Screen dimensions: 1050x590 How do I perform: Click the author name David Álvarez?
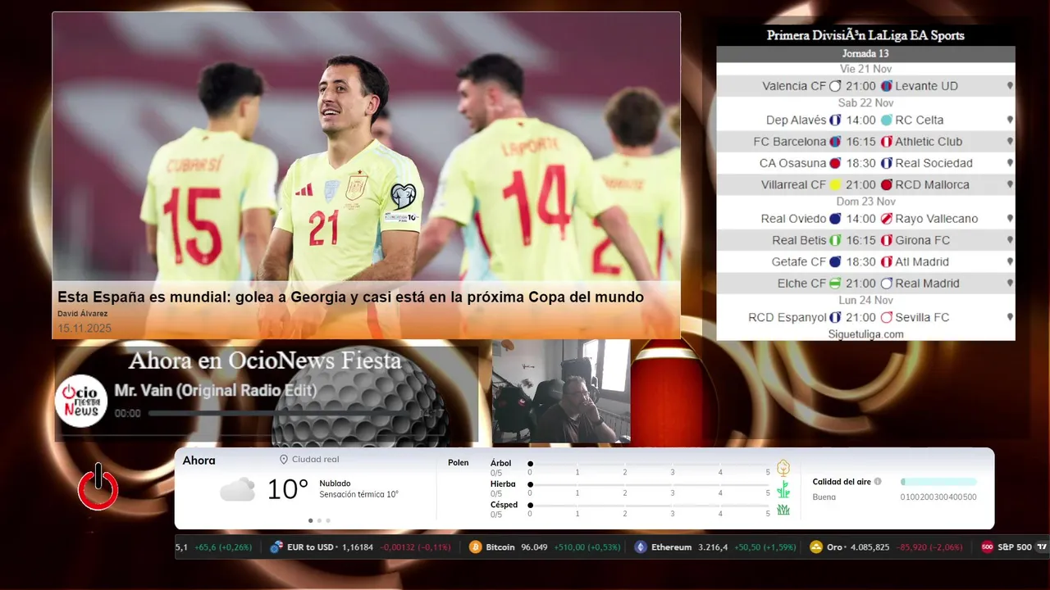coord(82,314)
